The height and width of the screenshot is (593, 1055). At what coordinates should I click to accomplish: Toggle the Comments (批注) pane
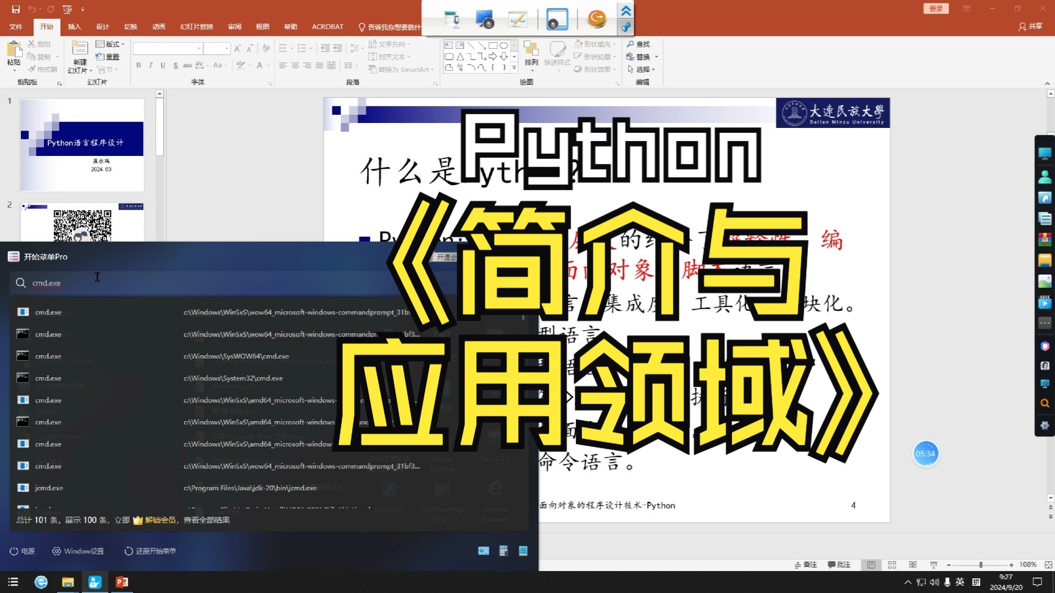point(839,564)
